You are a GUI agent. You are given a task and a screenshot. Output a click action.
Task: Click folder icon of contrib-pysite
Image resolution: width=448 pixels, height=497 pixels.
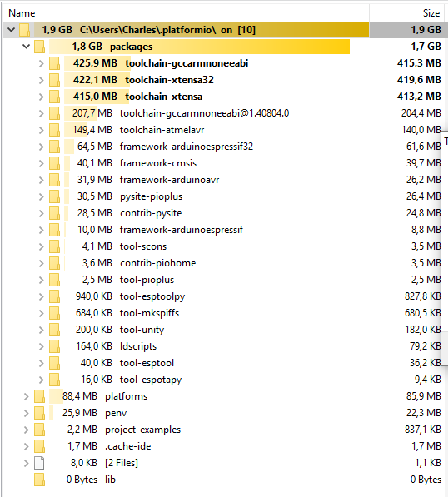coord(54,213)
